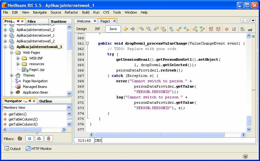Open the Members View dropdown
Viewport: 260px width, 161px height.
[69, 108]
